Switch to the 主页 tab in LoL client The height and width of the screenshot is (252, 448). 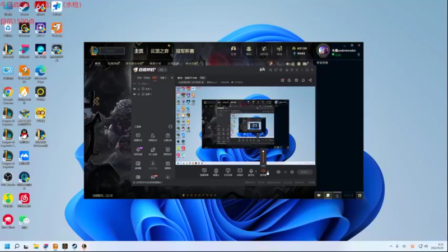click(138, 51)
